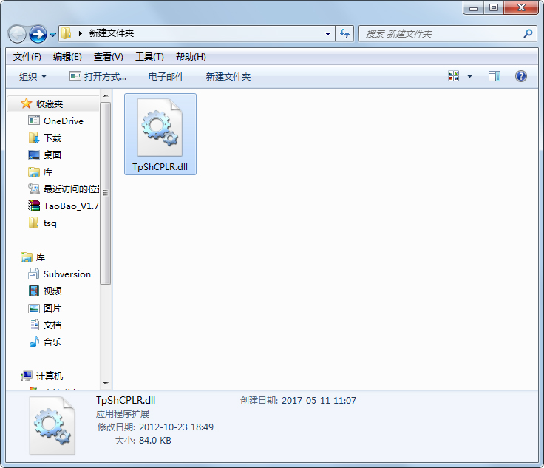Select the 库 libraries group heading
The height and width of the screenshot is (468, 544).
click(x=41, y=257)
